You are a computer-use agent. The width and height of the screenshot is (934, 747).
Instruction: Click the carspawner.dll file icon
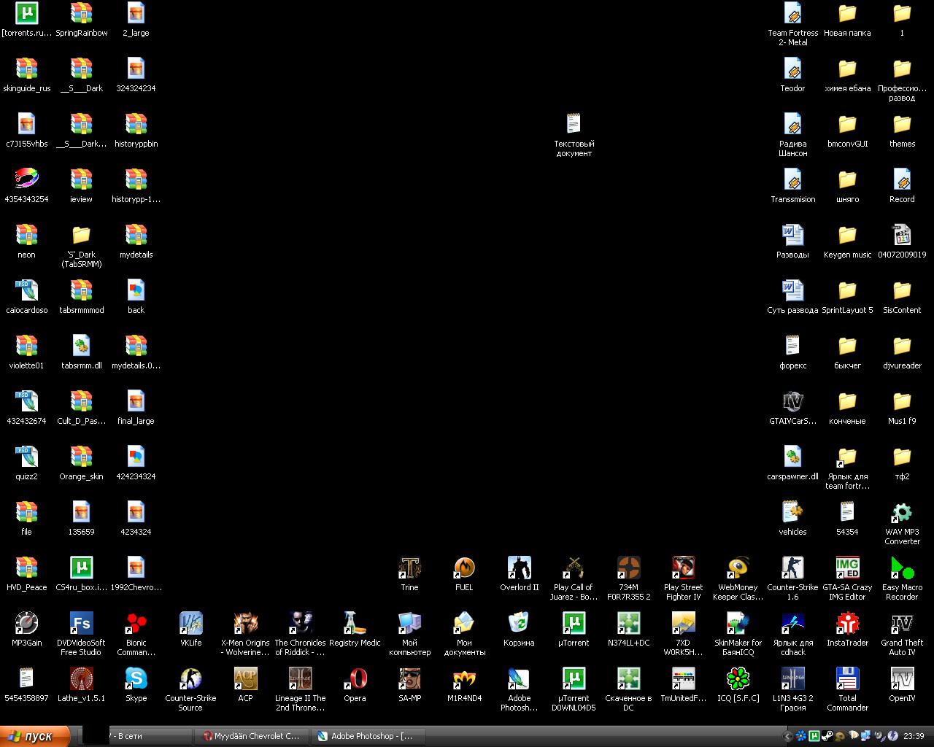[792, 457]
